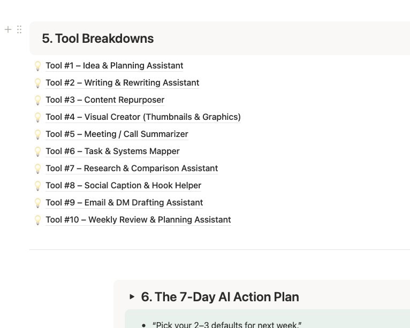Click the six-dot drag handle icon
Image resolution: width=410 pixels, height=328 pixels.
point(19,29)
